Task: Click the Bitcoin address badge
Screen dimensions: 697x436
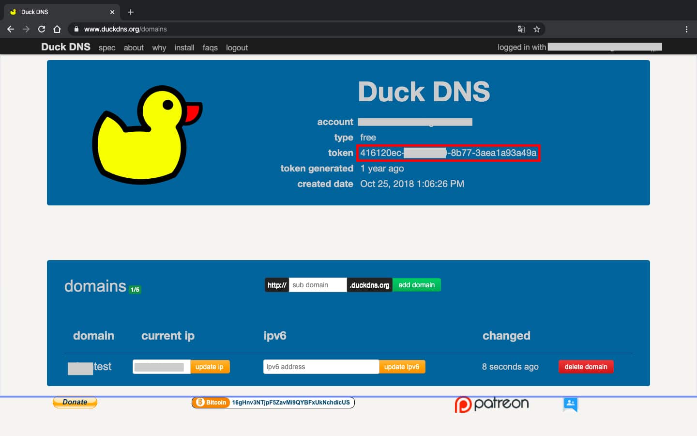Action: (x=273, y=403)
